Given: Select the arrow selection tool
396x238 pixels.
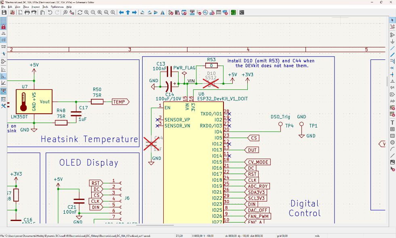Looking at the screenshot, I should click(392, 20).
